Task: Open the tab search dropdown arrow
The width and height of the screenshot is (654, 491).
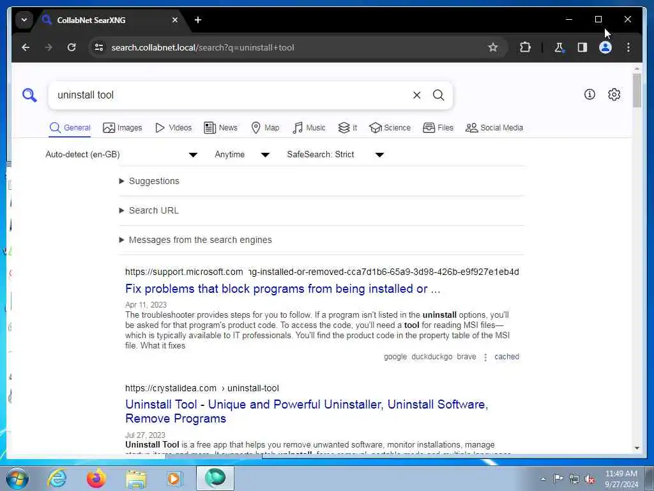Action: click(24, 20)
